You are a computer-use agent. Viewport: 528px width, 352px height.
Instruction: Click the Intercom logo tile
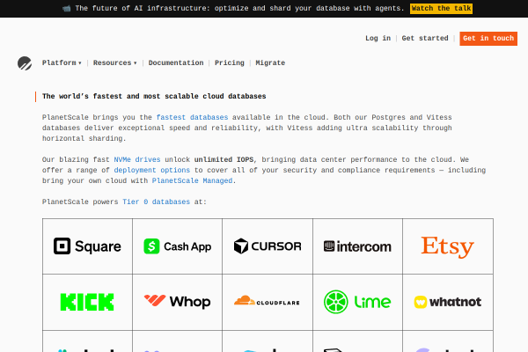(357, 246)
